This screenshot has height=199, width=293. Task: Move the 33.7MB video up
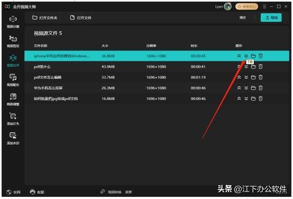239,77
